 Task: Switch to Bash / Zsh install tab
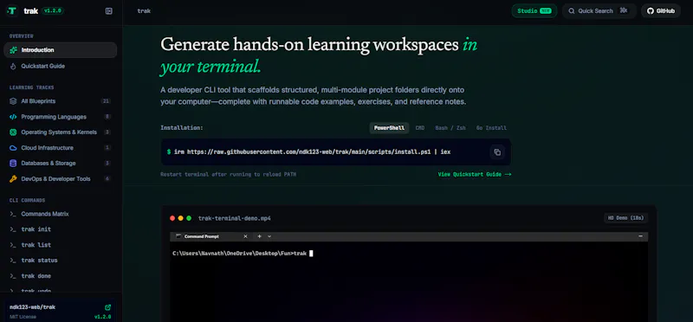coord(450,128)
